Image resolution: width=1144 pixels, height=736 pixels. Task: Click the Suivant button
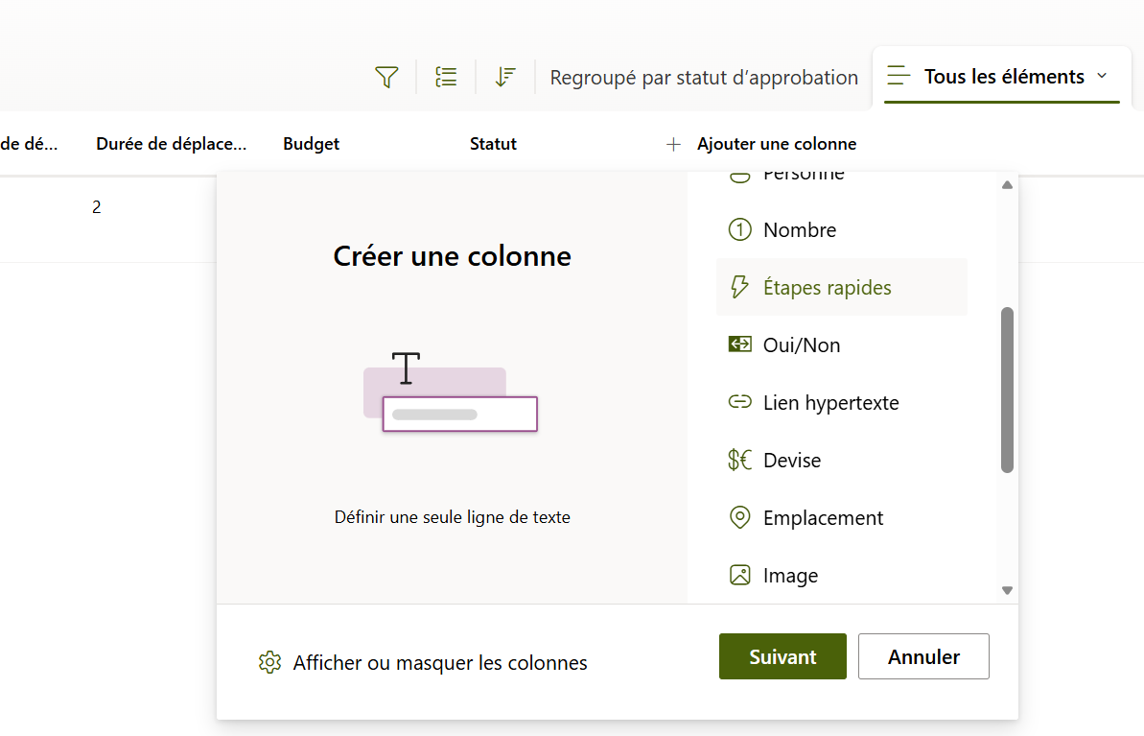click(782, 657)
